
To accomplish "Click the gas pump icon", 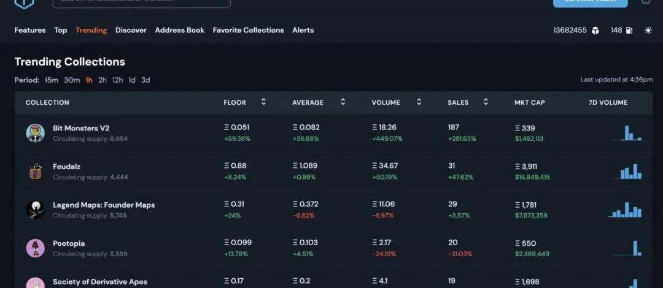I will (629, 31).
